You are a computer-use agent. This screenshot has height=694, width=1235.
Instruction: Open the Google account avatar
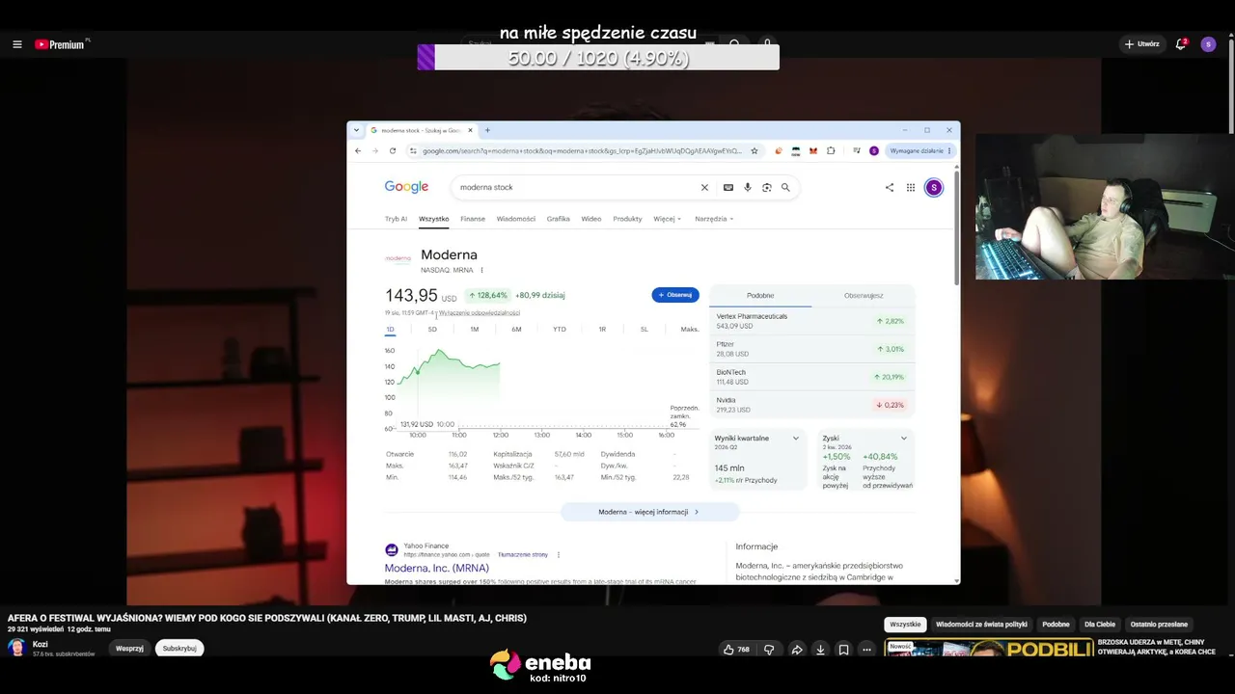(933, 187)
